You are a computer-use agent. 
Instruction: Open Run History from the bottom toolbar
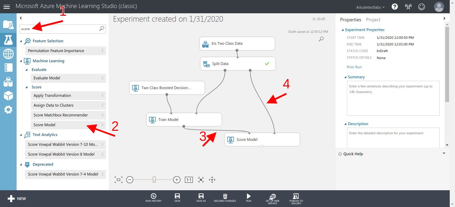[x=153, y=198]
